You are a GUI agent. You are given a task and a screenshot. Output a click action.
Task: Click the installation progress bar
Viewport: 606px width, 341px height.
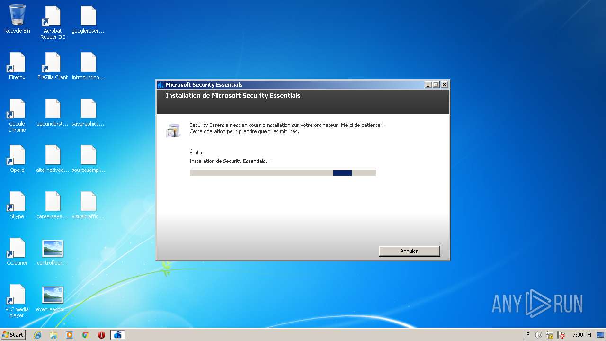click(x=283, y=173)
